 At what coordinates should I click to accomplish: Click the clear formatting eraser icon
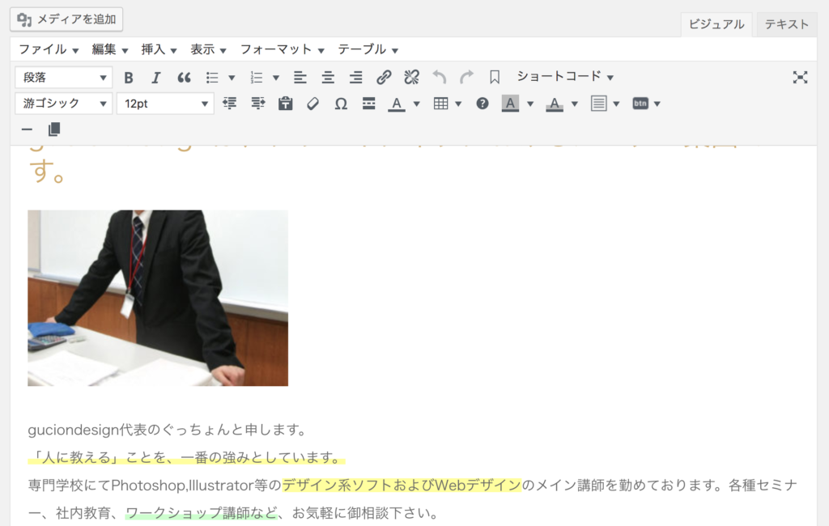[x=313, y=104]
